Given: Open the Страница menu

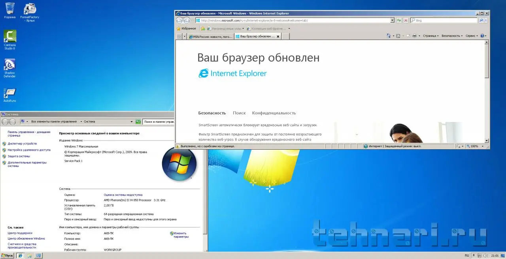Looking at the screenshot, I should click(430, 36).
